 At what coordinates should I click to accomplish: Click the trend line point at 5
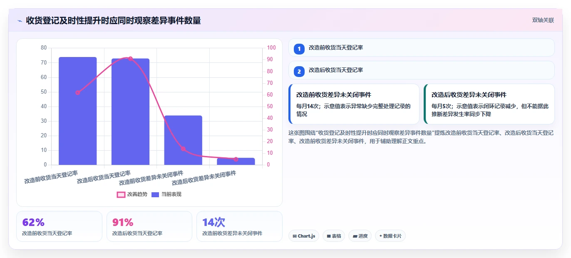click(236, 159)
